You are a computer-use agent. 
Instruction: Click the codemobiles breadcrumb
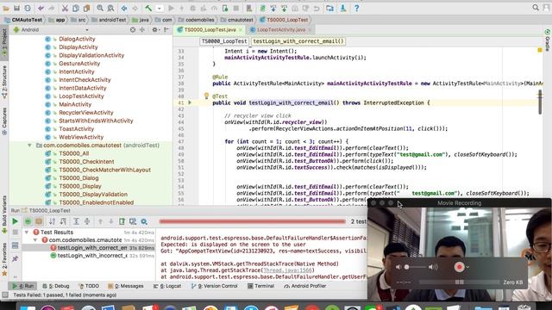(196, 20)
